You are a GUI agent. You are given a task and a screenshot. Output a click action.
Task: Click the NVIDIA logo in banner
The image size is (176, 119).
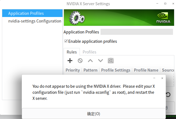click(x=163, y=18)
